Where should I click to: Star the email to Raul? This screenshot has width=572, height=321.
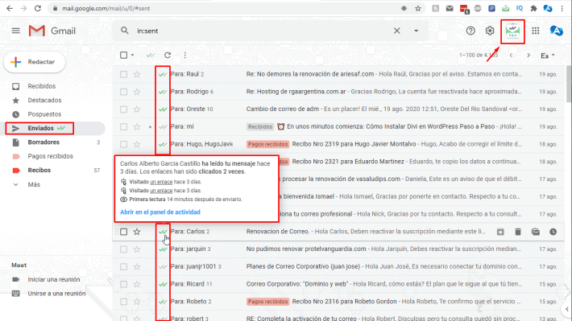pyautogui.click(x=137, y=74)
